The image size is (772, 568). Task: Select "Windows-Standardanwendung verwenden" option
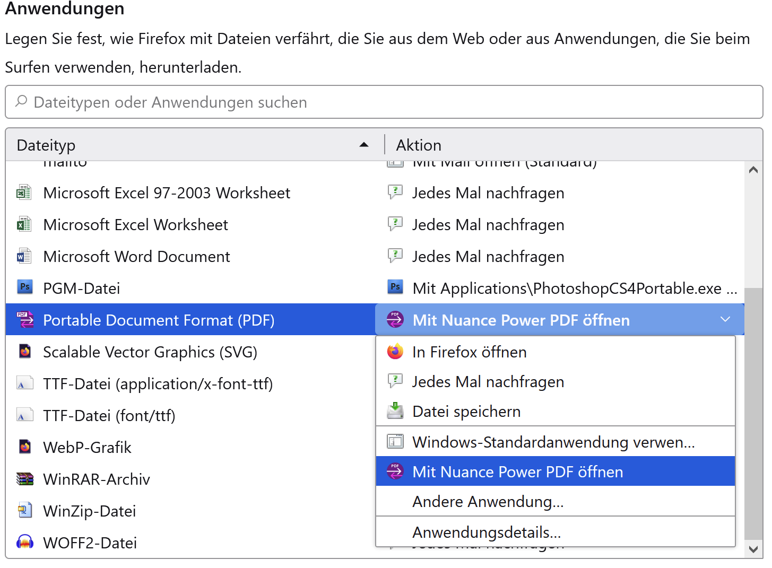553,442
